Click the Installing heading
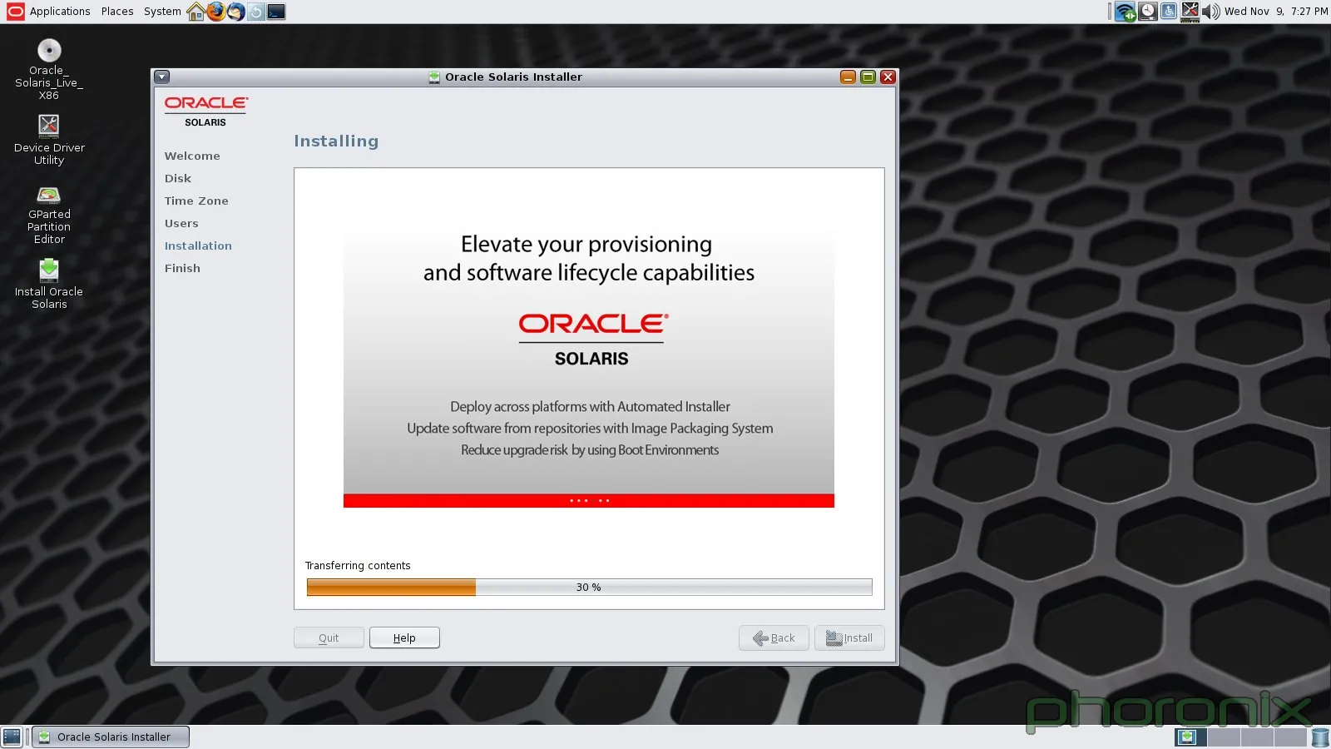The width and height of the screenshot is (1331, 749). [x=336, y=141]
